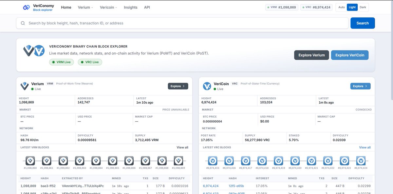
Task: Click Explore in the VeriCoin card
Action: click(360, 86)
